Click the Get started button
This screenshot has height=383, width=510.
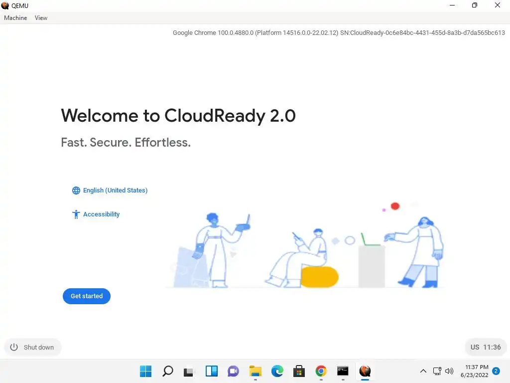tap(87, 296)
